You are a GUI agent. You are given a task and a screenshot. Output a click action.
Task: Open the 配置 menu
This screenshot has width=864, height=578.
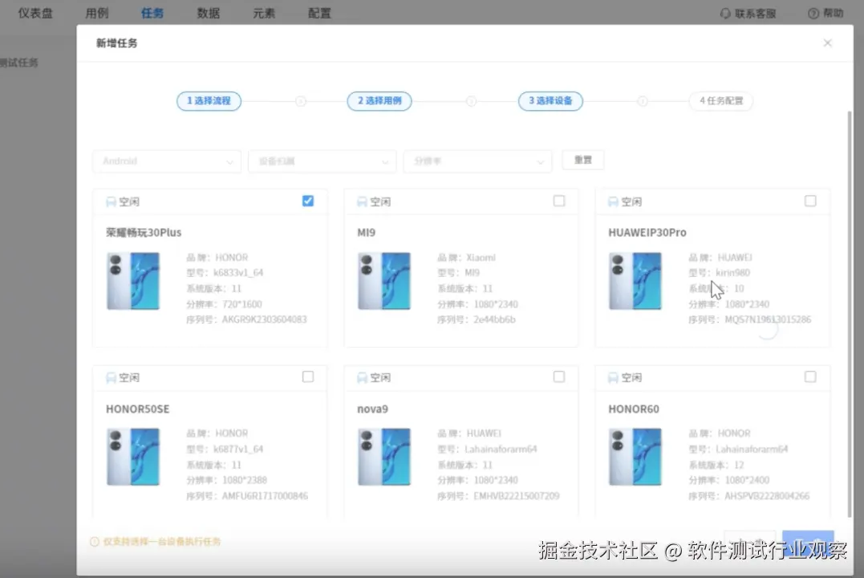tap(319, 13)
